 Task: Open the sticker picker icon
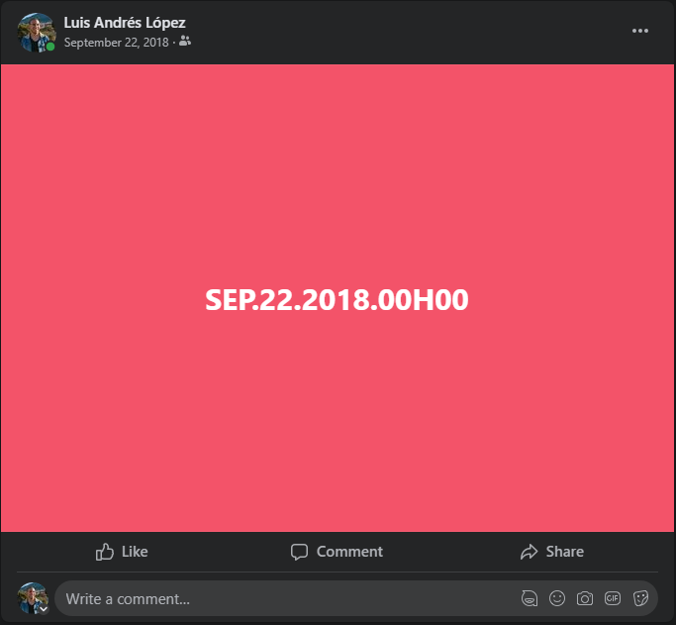pyautogui.click(x=640, y=598)
